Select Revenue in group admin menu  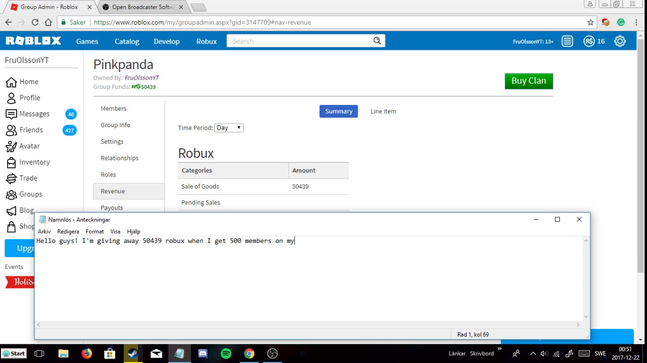(x=129, y=191)
